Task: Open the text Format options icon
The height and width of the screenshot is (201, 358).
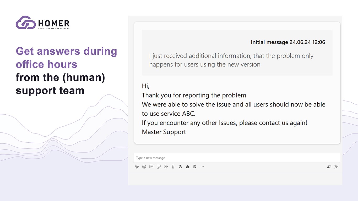Action: [x=137, y=166]
